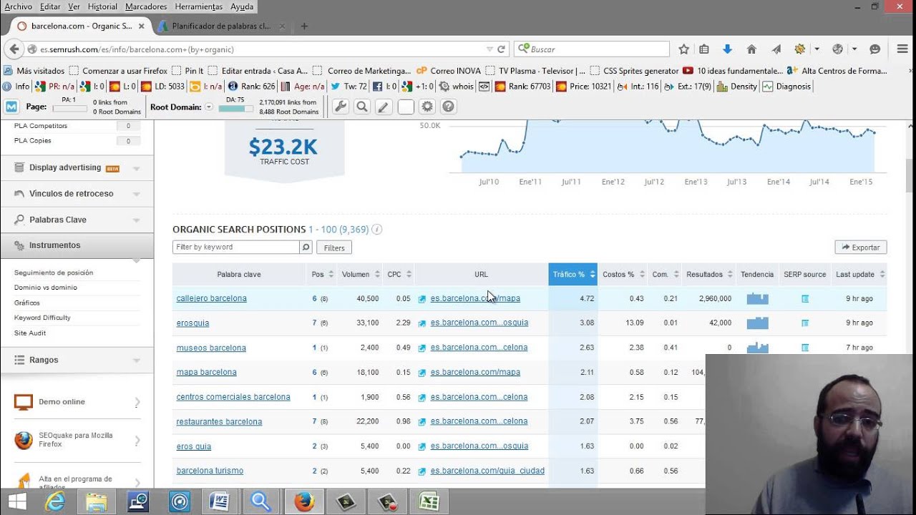Click the info icon beside Organic Search Positions
This screenshot has width=916, height=515.
click(x=376, y=230)
